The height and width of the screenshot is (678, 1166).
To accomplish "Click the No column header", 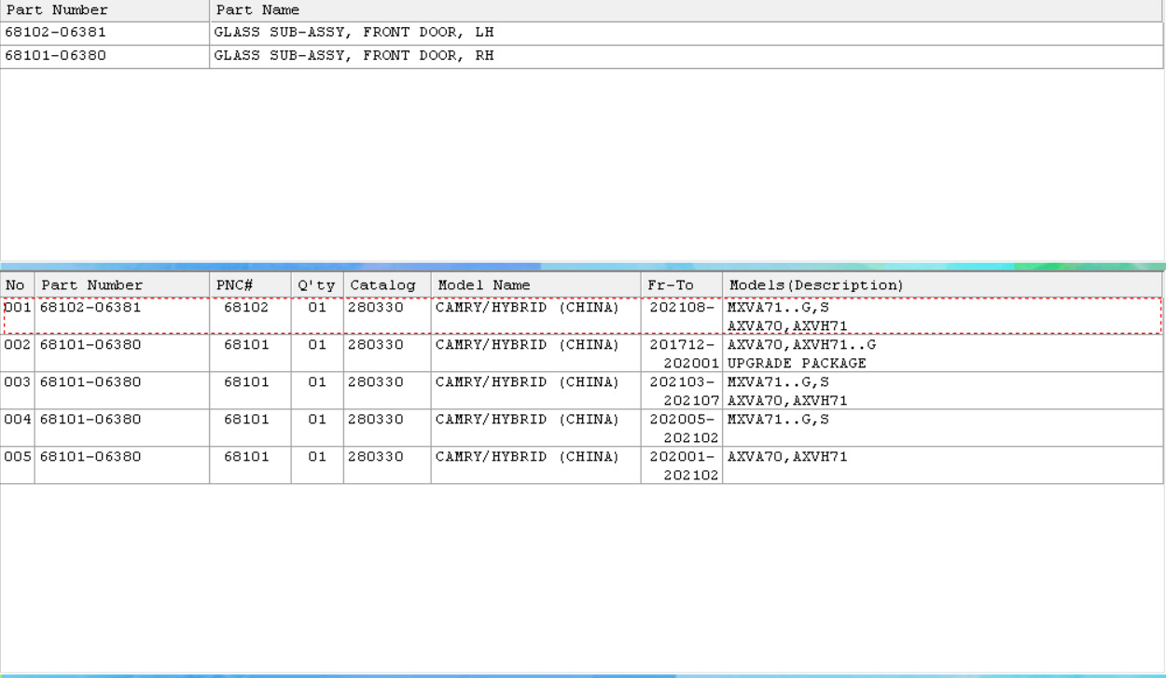I will 17,285.
